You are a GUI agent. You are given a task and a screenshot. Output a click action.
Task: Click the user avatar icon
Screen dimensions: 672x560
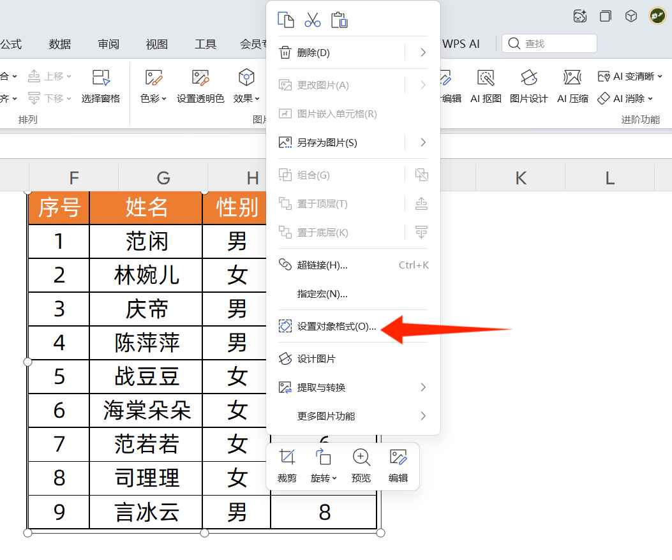coord(657,17)
